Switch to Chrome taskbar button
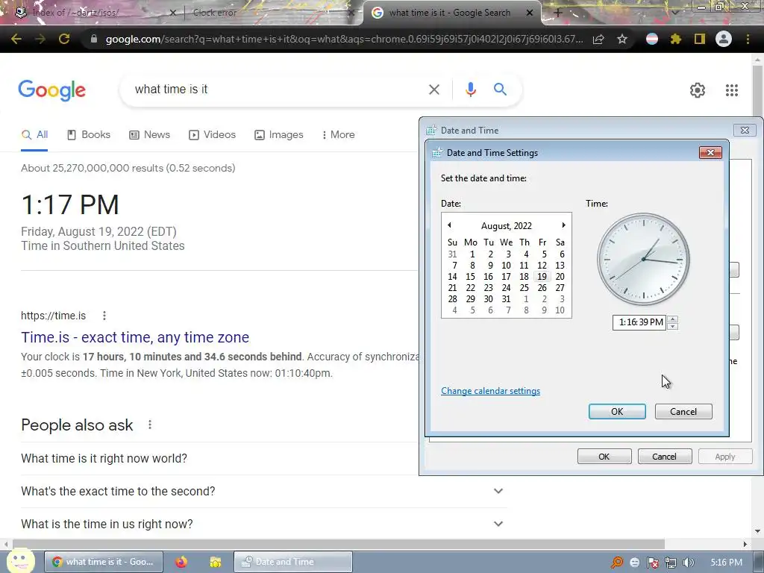Viewport: 764px width, 573px height. click(x=103, y=562)
